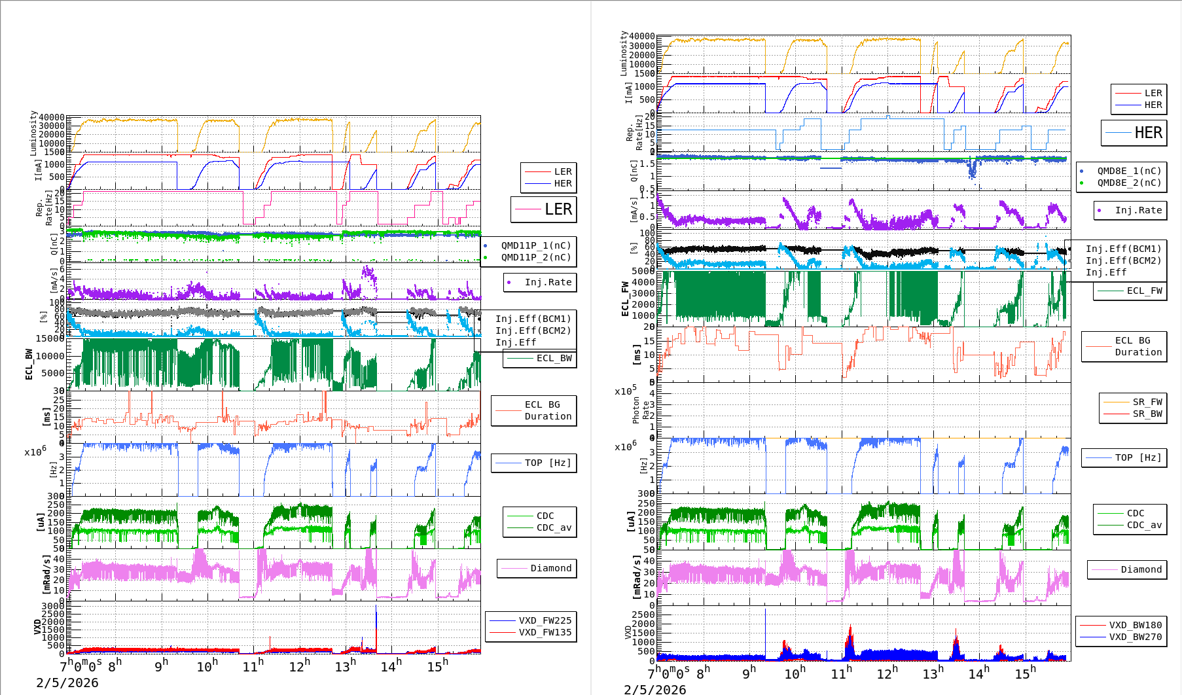Click the right Inj.Rate legend

pos(1131,210)
